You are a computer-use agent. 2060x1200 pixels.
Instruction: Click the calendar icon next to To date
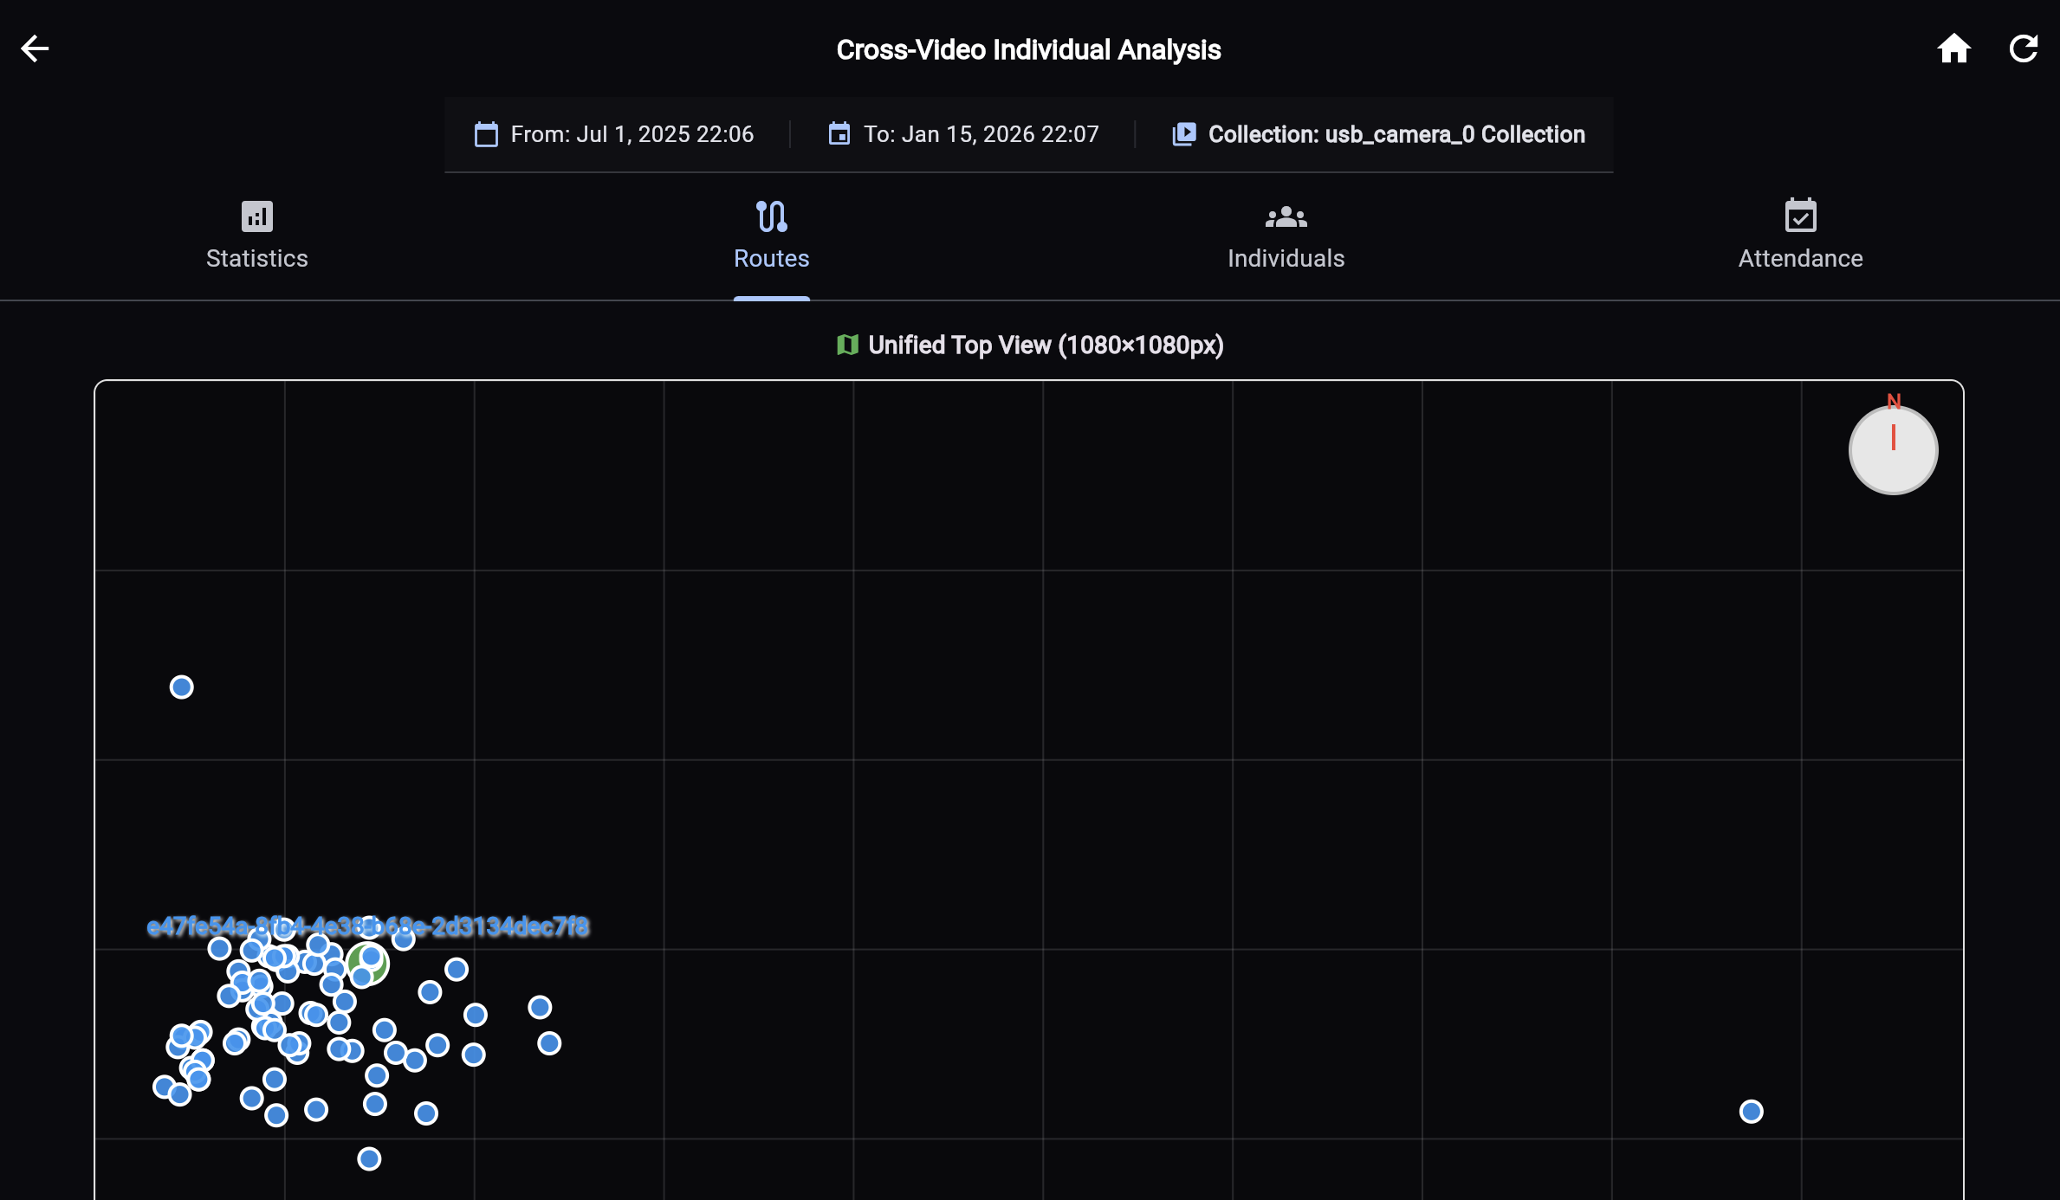point(838,134)
